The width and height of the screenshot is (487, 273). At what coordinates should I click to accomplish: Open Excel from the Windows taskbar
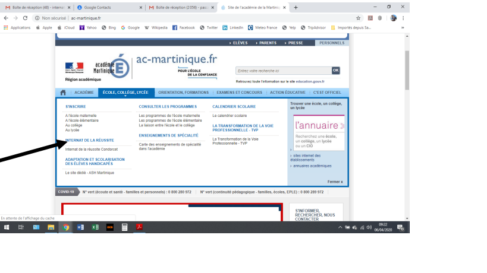point(95,227)
